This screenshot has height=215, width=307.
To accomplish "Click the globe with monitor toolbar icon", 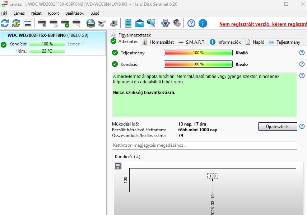I will [151, 23].
